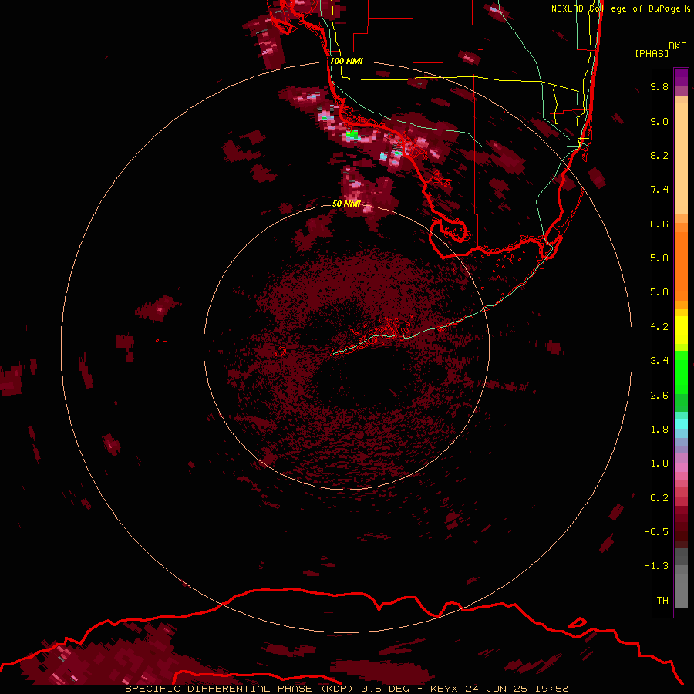694x694 pixels.
Task: Click the 5.8 color scale label
Action: [x=659, y=258]
